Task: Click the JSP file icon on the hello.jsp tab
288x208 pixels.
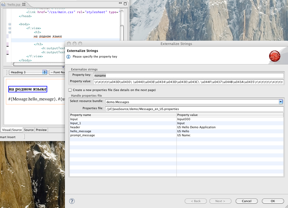Action: (x=3, y=5)
